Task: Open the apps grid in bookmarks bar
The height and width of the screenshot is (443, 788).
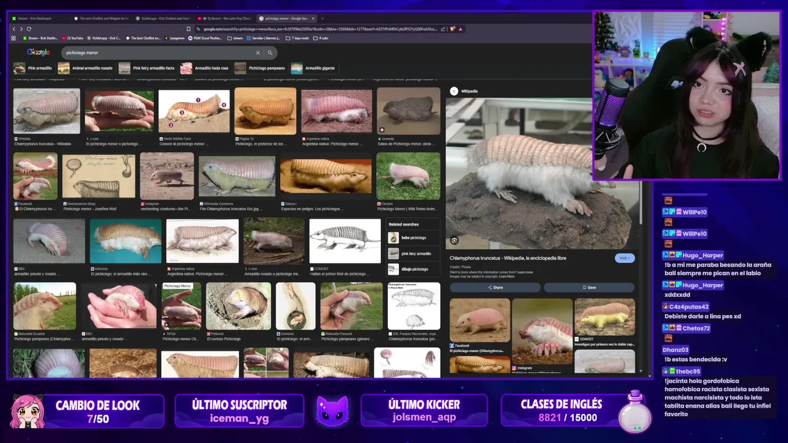Action: pyautogui.click(x=14, y=38)
